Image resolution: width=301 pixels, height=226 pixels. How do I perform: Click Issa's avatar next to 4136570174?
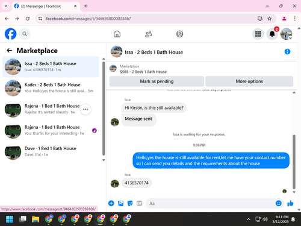click(x=115, y=184)
